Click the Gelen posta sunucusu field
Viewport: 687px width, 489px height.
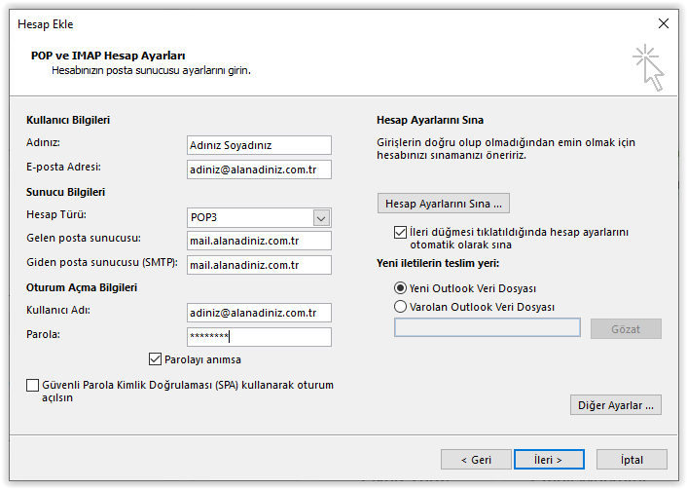coord(259,241)
